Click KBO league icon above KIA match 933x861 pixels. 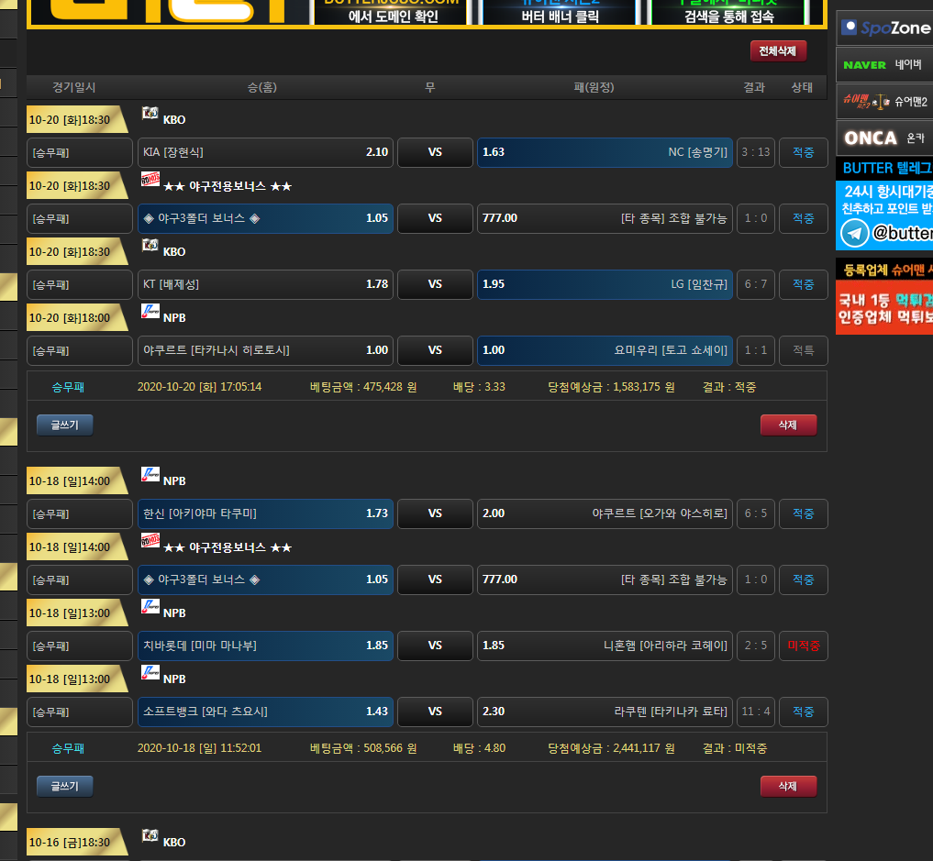click(x=150, y=114)
